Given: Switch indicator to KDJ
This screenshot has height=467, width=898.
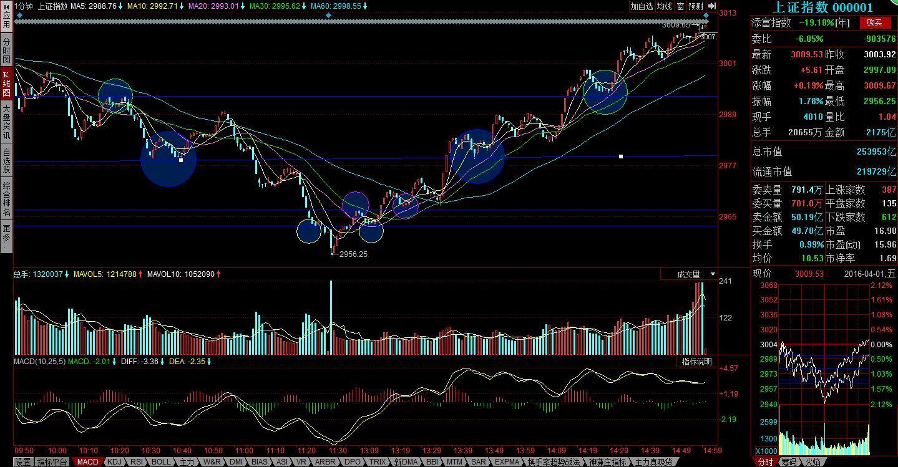Looking at the screenshot, I should click(x=114, y=462).
